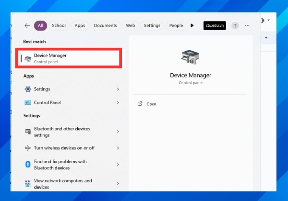Open Device Manager best match result

click(69, 58)
